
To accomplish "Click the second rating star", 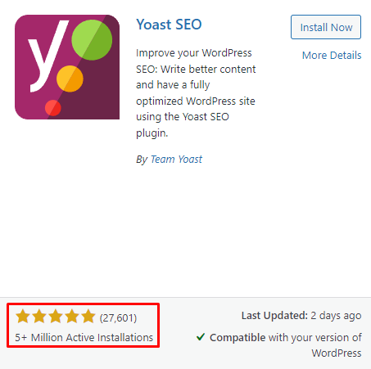I will click(x=39, y=316).
